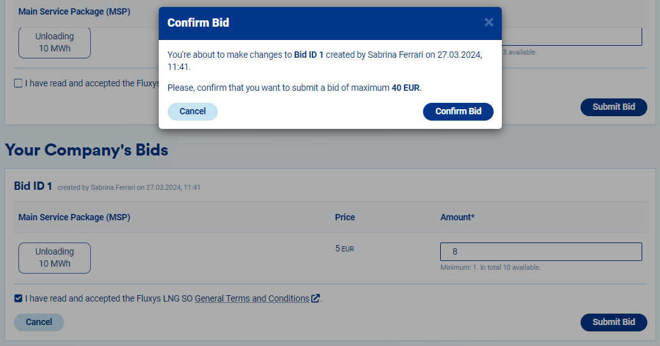Click the Price column header
The width and height of the screenshot is (660, 346).
(345, 217)
